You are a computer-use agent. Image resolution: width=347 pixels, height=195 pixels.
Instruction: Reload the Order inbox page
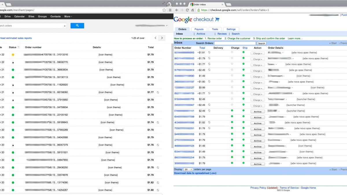click(187, 10)
